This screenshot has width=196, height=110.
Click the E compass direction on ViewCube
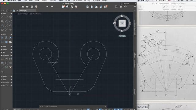point(130,23)
